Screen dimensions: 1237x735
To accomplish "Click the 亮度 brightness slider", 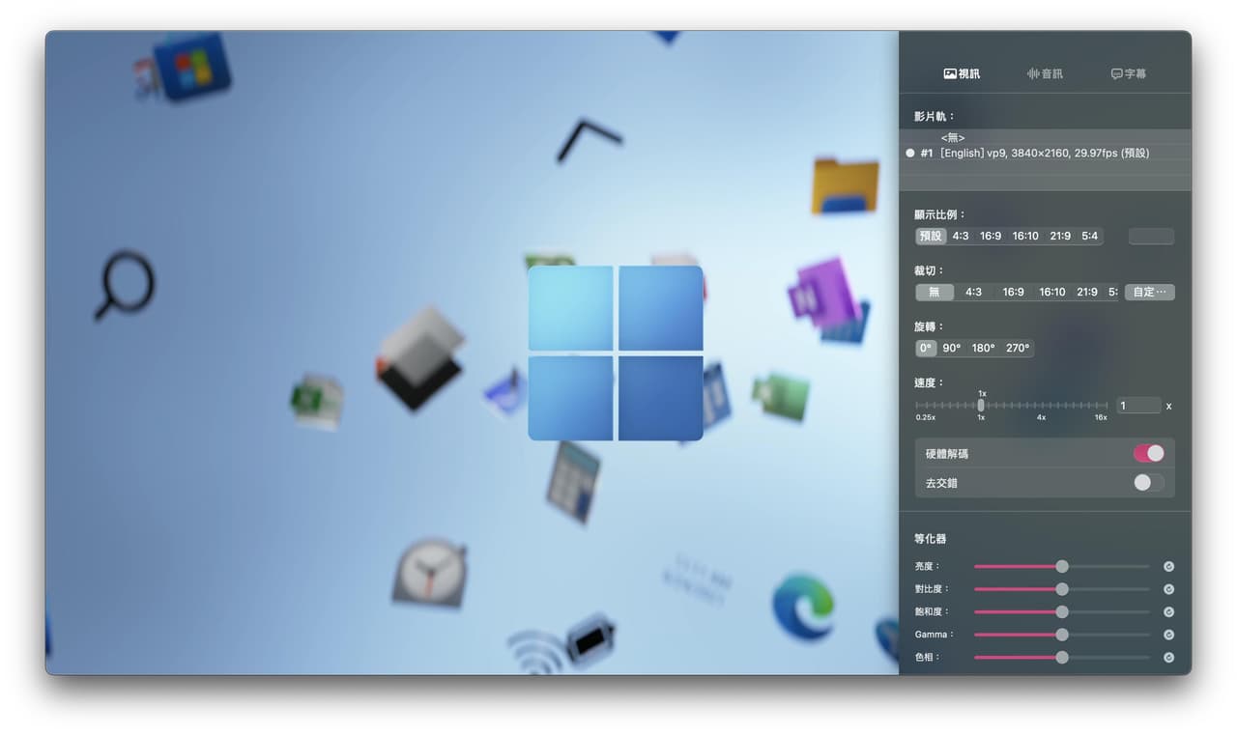I will click(x=1062, y=567).
